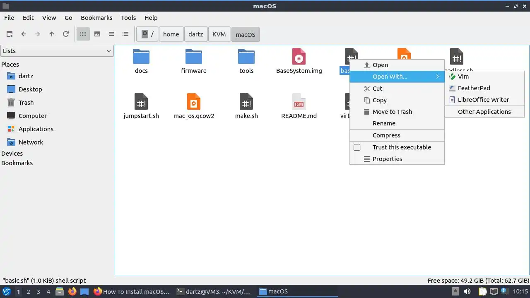The height and width of the screenshot is (298, 530).
Task: Switch to compact list view
Action: 111,34
